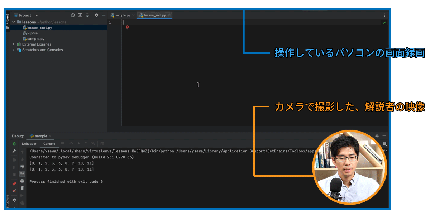The image size is (430, 215).
Task: Click the Connected to pydev debugger line
Action: point(81,157)
